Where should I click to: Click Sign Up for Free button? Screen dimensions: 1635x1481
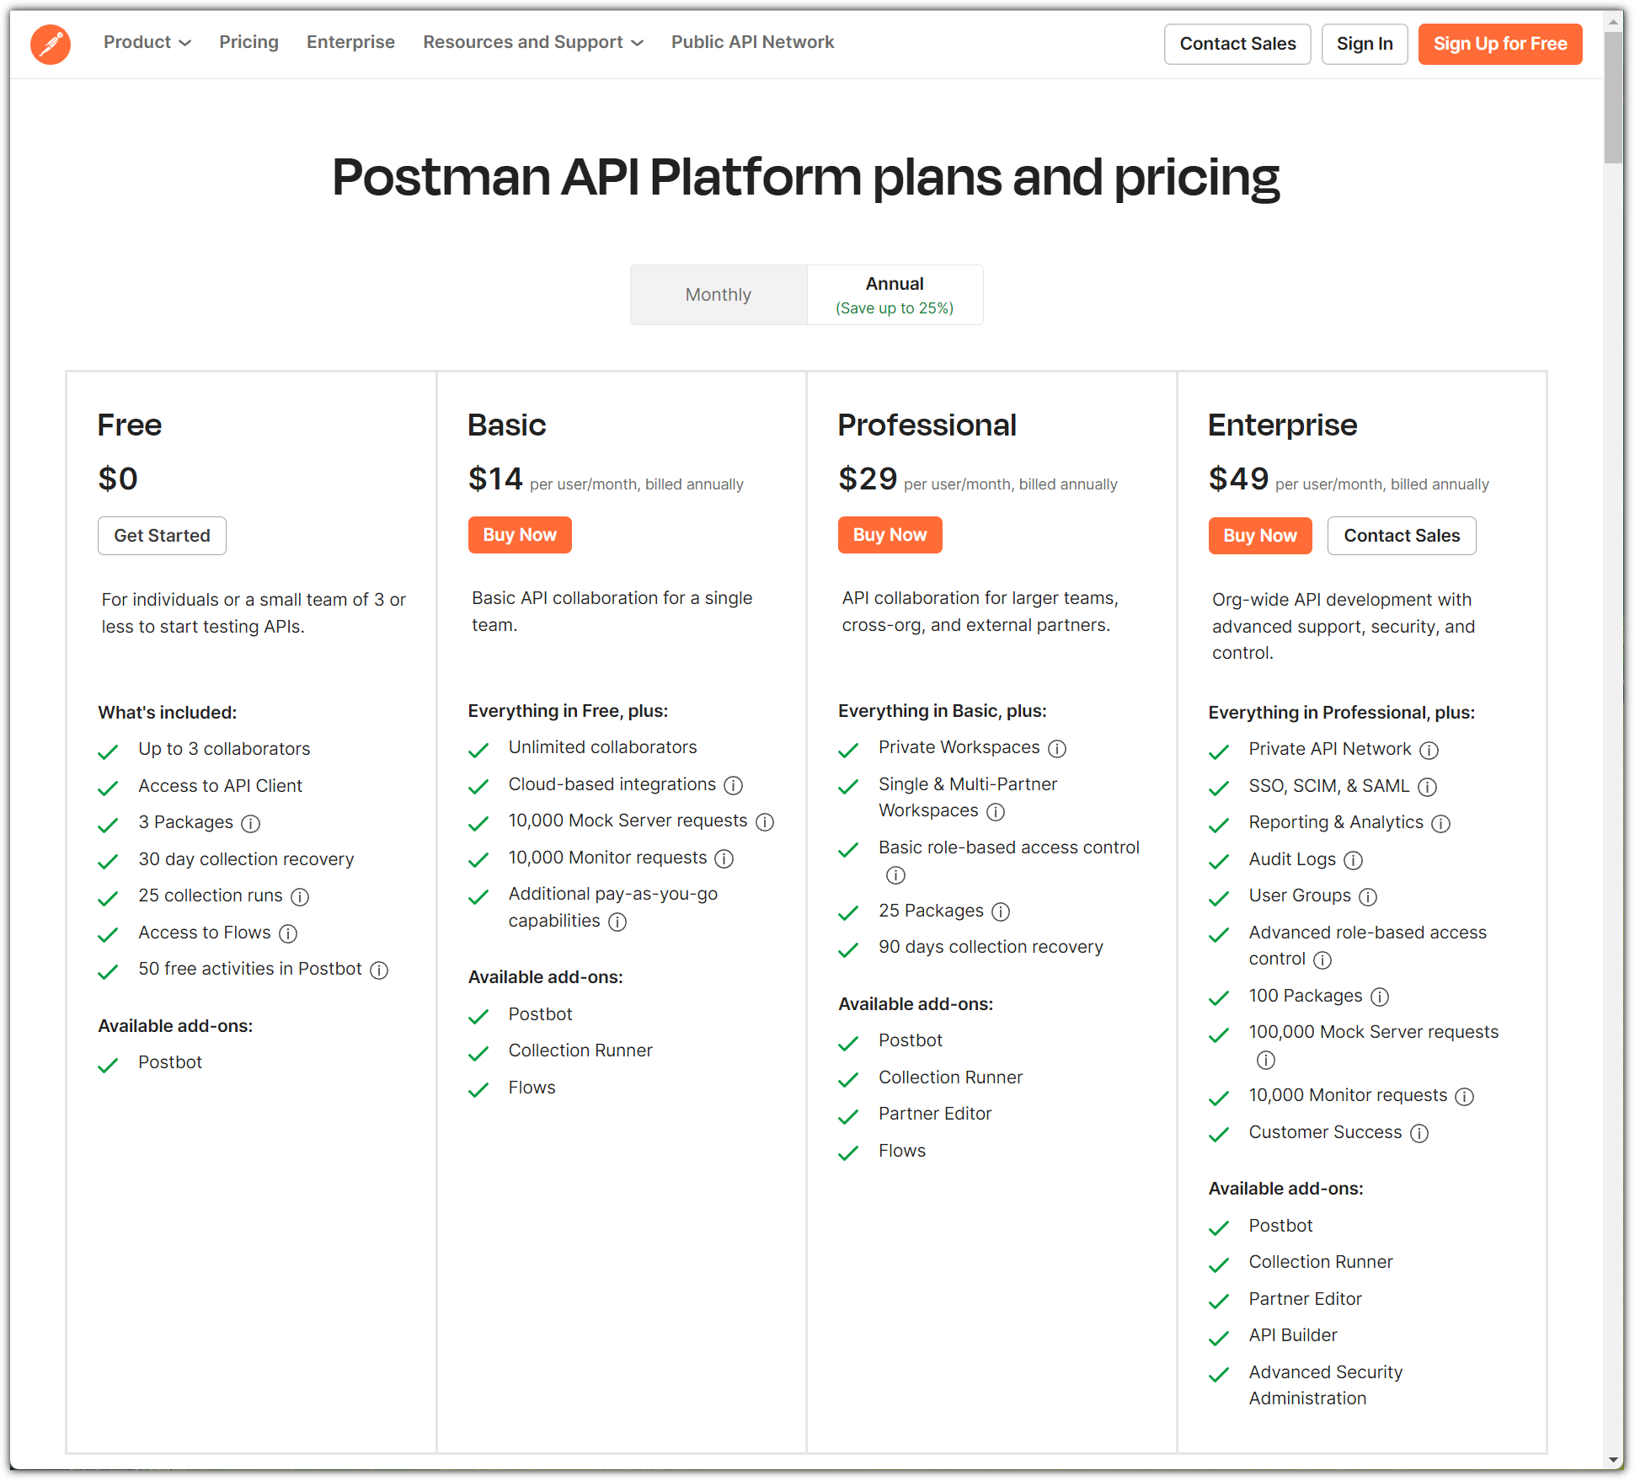tap(1499, 44)
